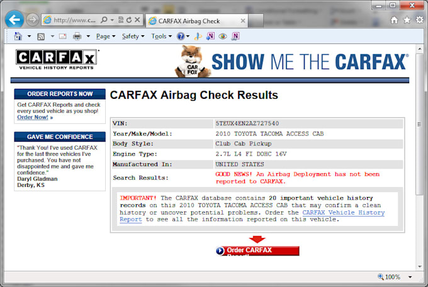Open the CARFAX Vehicle History link
This screenshot has width=428, height=287.
pyautogui.click(x=344, y=213)
